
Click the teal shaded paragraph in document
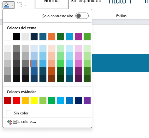121,63
